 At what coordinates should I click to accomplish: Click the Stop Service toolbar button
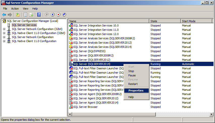click(58, 15)
